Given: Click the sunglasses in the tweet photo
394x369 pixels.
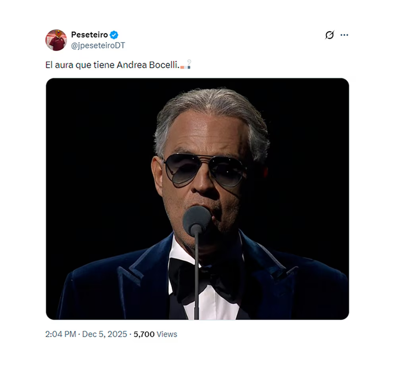Looking at the screenshot, I should coord(204,170).
